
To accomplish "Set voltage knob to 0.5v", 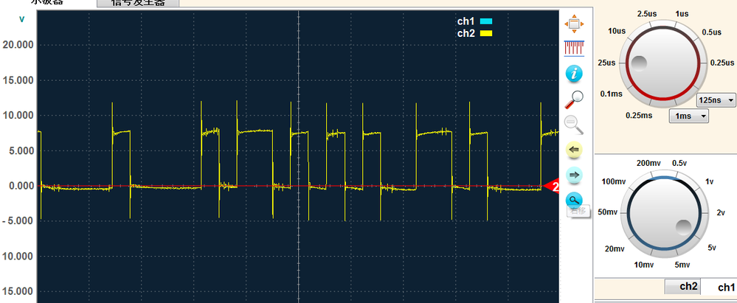I will coord(679,163).
